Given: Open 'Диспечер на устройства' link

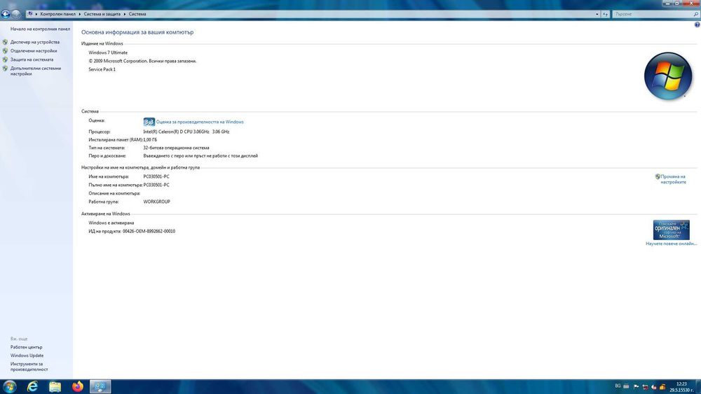Looking at the screenshot, I should (35, 42).
